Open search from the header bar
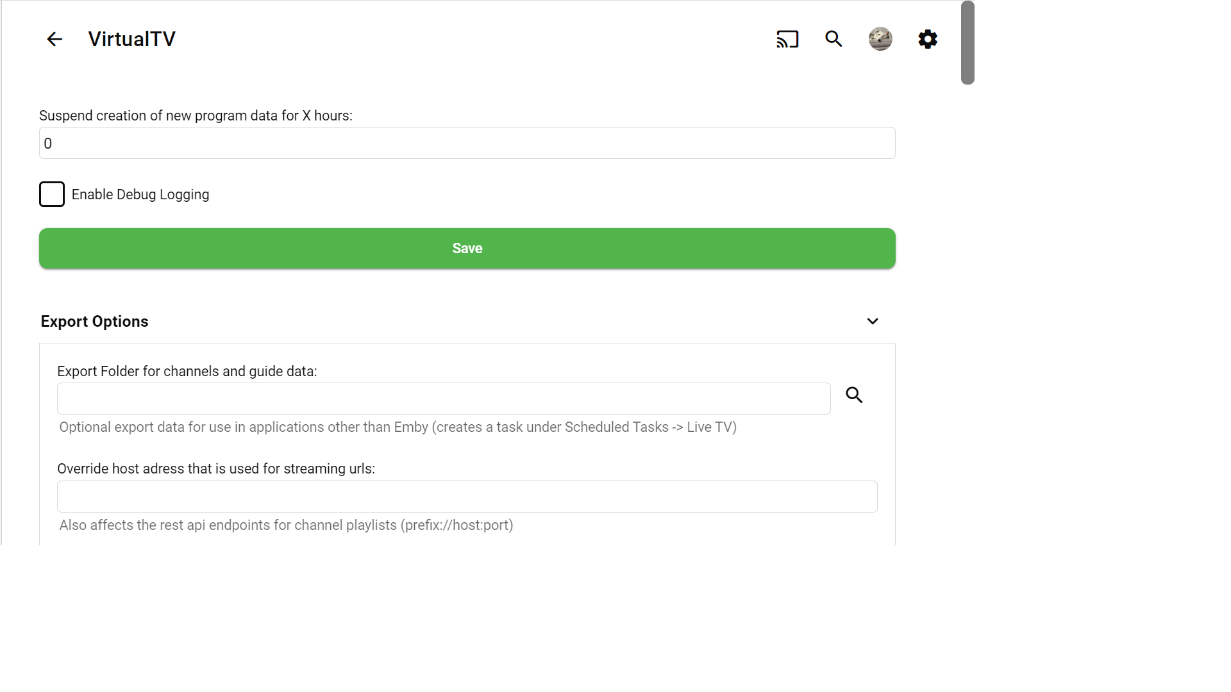Viewport: 1231px width, 692px height. (833, 39)
